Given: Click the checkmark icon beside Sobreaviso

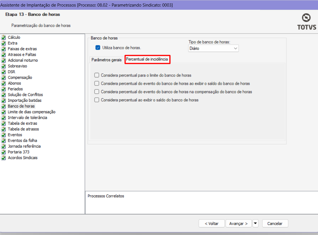Looking at the screenshot, I should point(3,66).
